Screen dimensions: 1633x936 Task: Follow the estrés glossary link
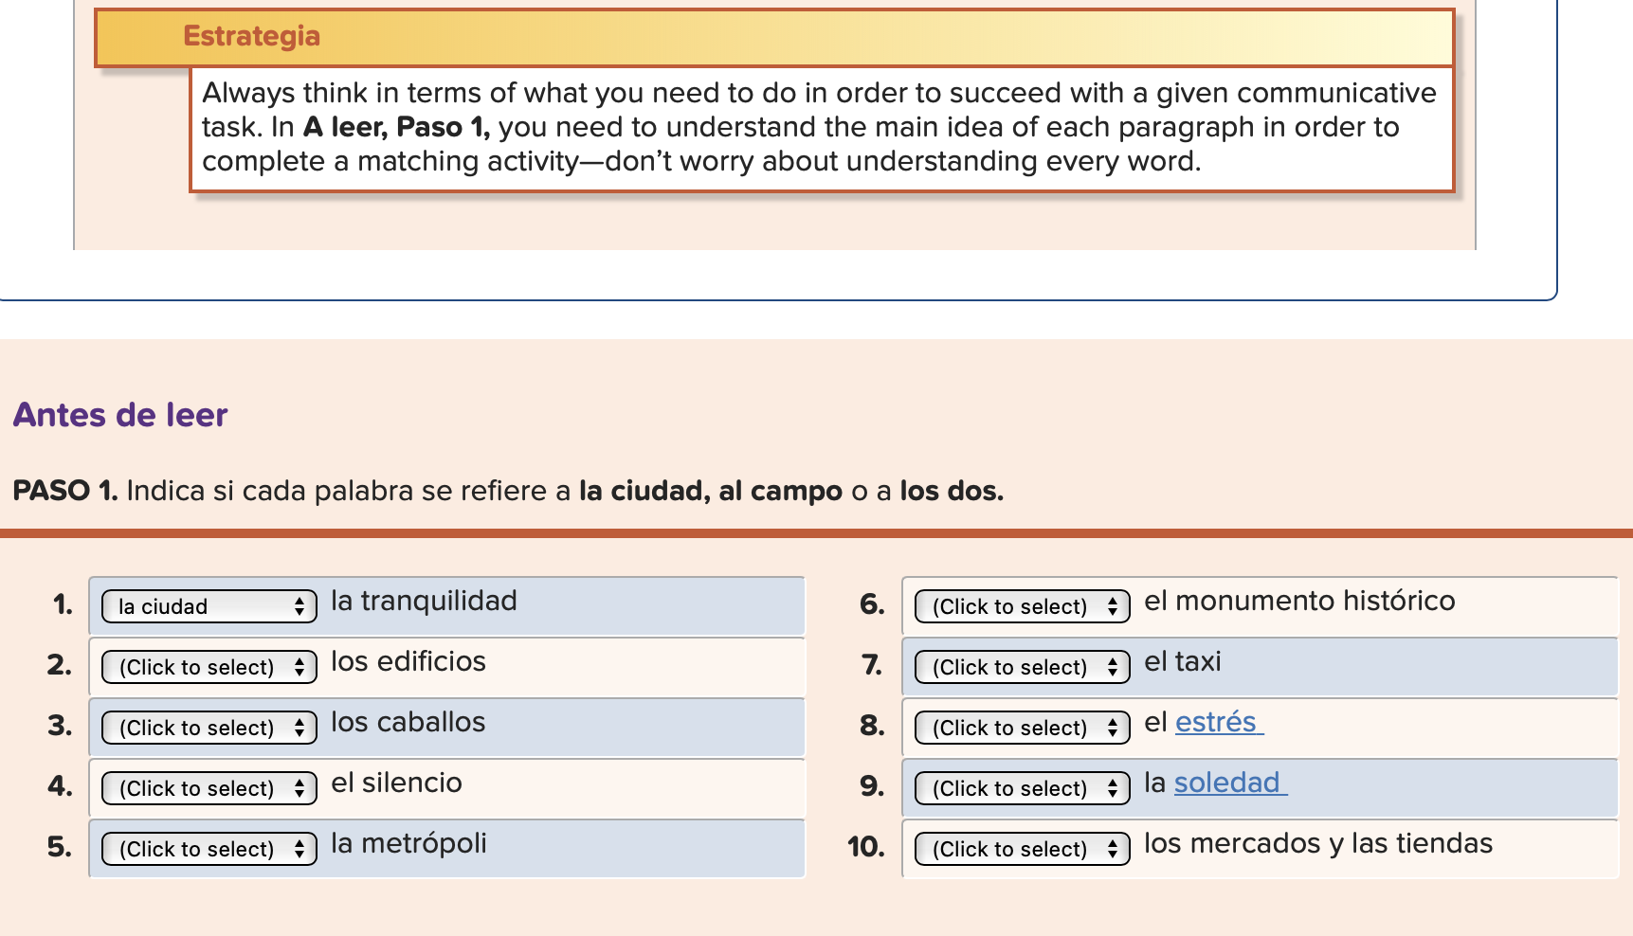pyautogui.click(x=1216, y=722)
